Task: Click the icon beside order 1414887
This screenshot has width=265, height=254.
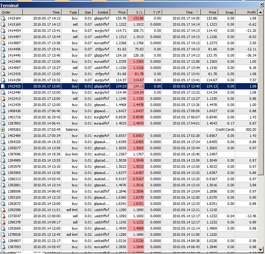Action: pyautogui.click(x=3, y=43)
